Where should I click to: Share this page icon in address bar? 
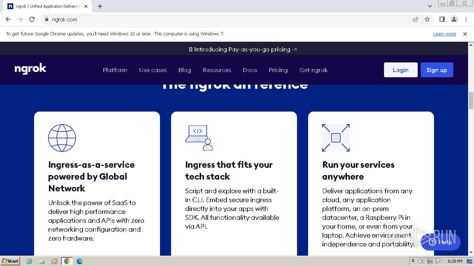click(x=415, y=19)
